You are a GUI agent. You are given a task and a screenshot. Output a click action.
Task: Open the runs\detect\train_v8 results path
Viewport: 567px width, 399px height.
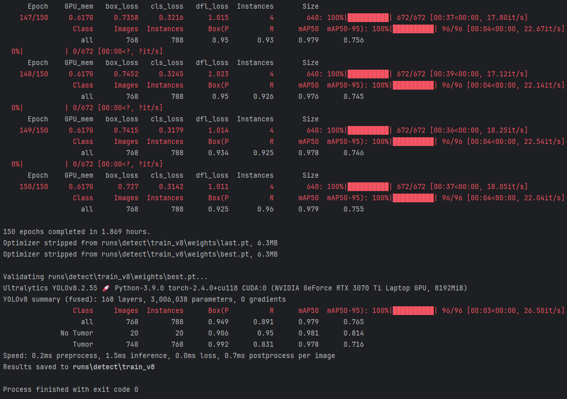[x=113, y=367]
